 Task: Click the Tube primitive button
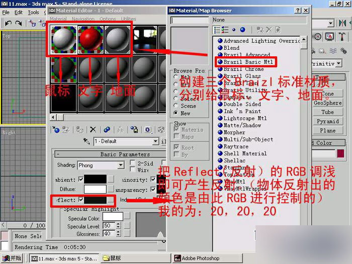327,112
